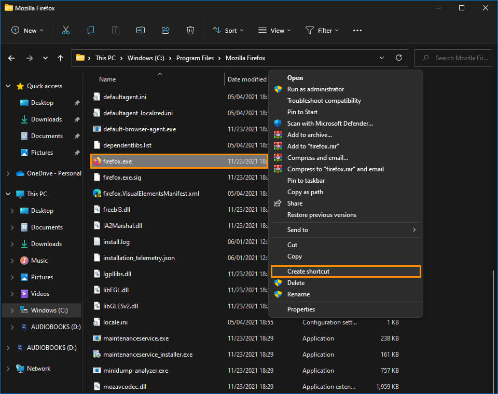Click Program Files in the breadcrumb
This screenshot has width=498, height=394.
195,58
